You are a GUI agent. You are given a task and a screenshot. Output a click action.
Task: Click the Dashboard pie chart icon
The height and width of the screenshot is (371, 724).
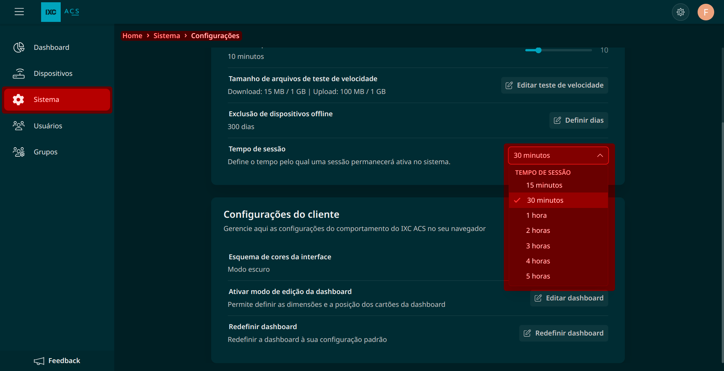(x=19, y=47)
